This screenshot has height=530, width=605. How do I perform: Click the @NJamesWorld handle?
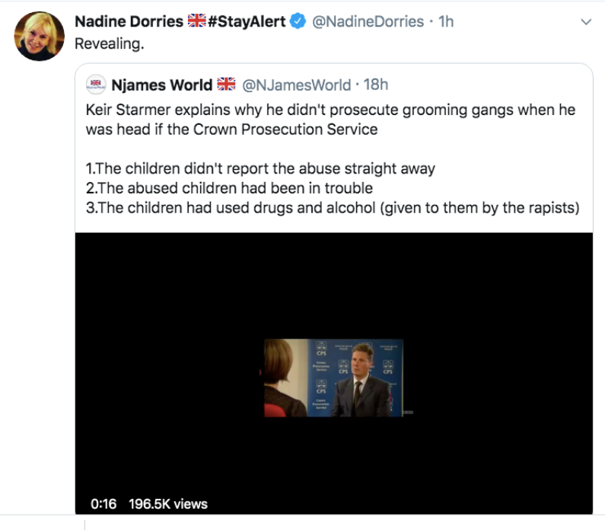297,85
